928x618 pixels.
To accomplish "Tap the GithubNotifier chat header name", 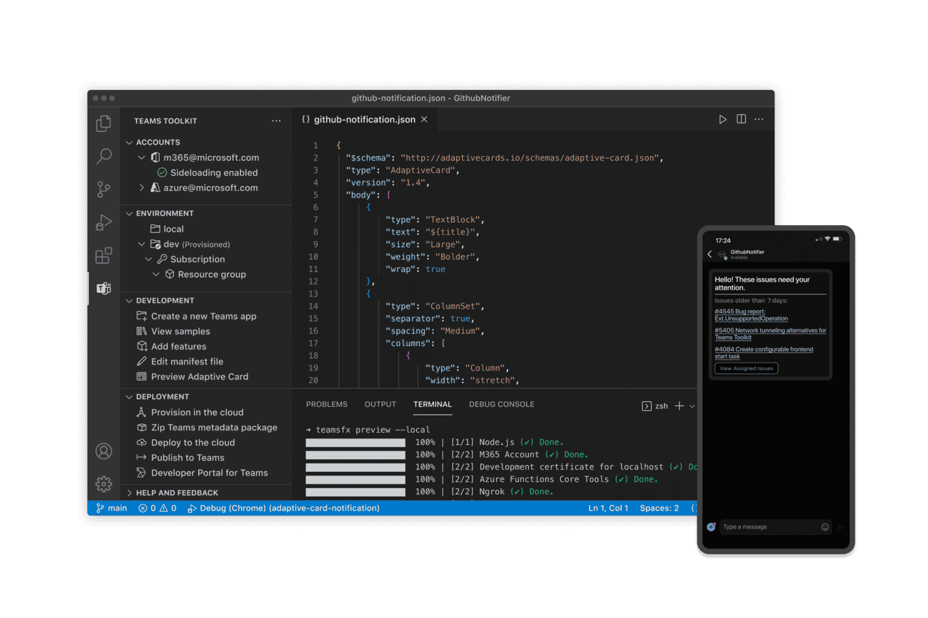I will point(747,252).
